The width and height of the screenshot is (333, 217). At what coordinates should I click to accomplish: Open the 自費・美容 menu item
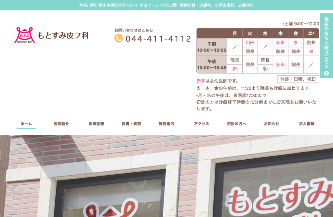(131, 124)
